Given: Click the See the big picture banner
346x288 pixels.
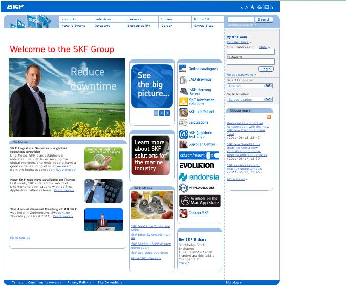Looking at the screenshot, I should point(152,86).
